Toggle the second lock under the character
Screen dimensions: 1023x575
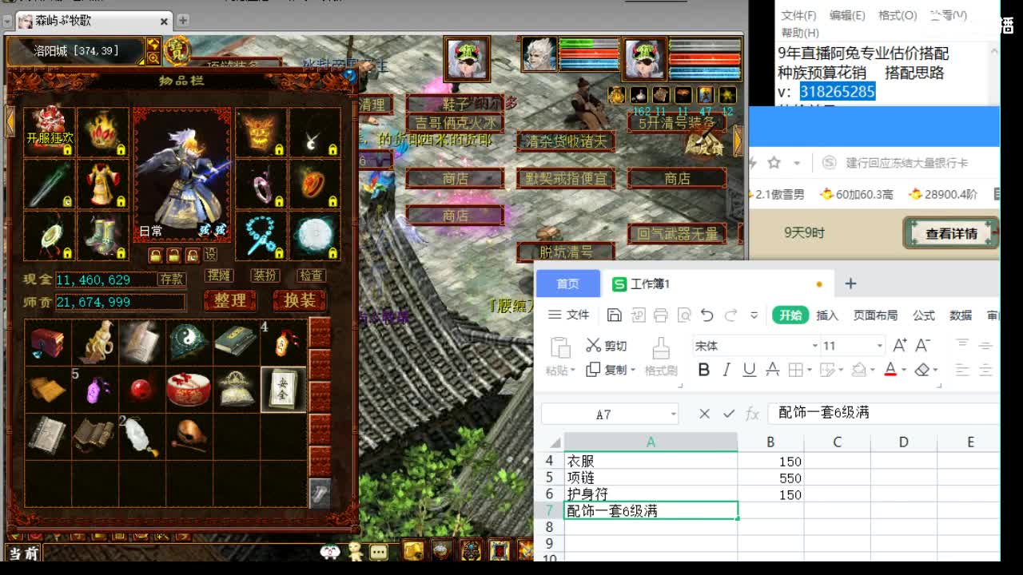(x=173, y=255)
